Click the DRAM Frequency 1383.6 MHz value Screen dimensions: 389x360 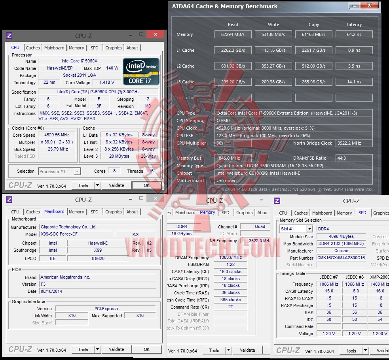pyautogui.click(x=230, y=257)
